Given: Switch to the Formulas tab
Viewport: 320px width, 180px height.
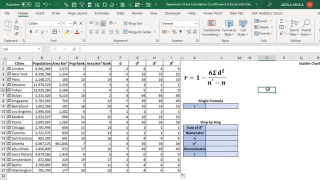Looking at the screenshot, I should (102, 13).
